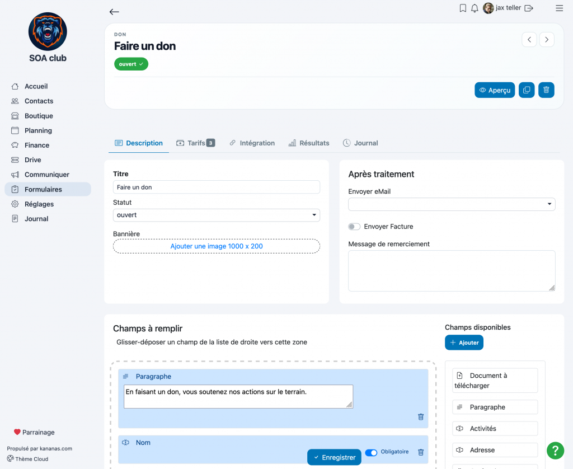Screen dimensions: 573x469
Task: Delete the Paragraphe field block
Action: click(421, 417)
